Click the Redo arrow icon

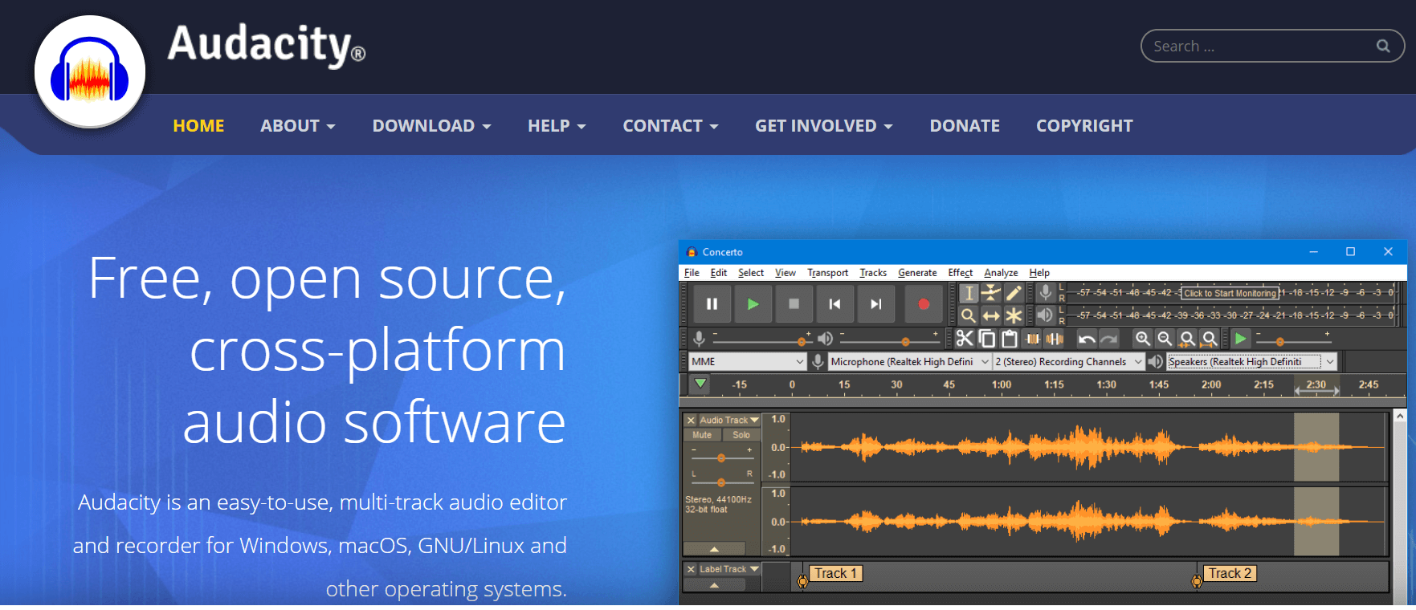tap(1109, 339)
